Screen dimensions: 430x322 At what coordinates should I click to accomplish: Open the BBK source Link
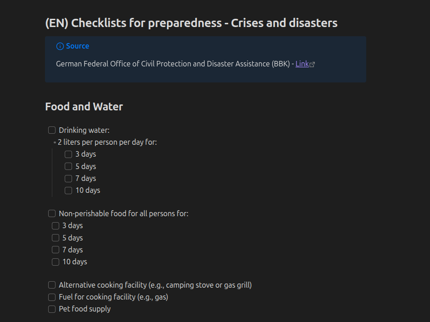(302, 64)
